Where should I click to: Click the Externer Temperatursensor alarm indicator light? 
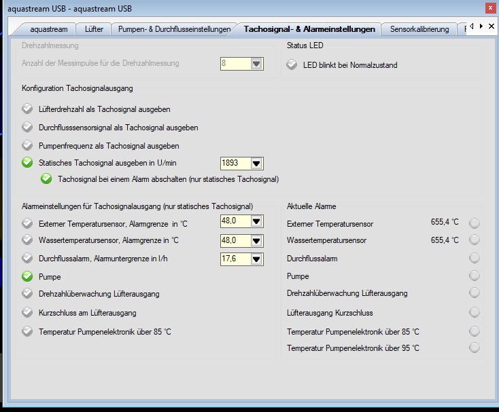[x=474, y=223]
